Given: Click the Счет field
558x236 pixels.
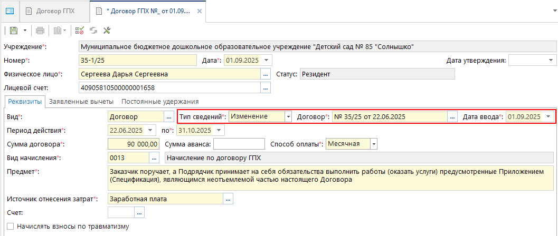Looking at the screenshot, I should (121, 213).
